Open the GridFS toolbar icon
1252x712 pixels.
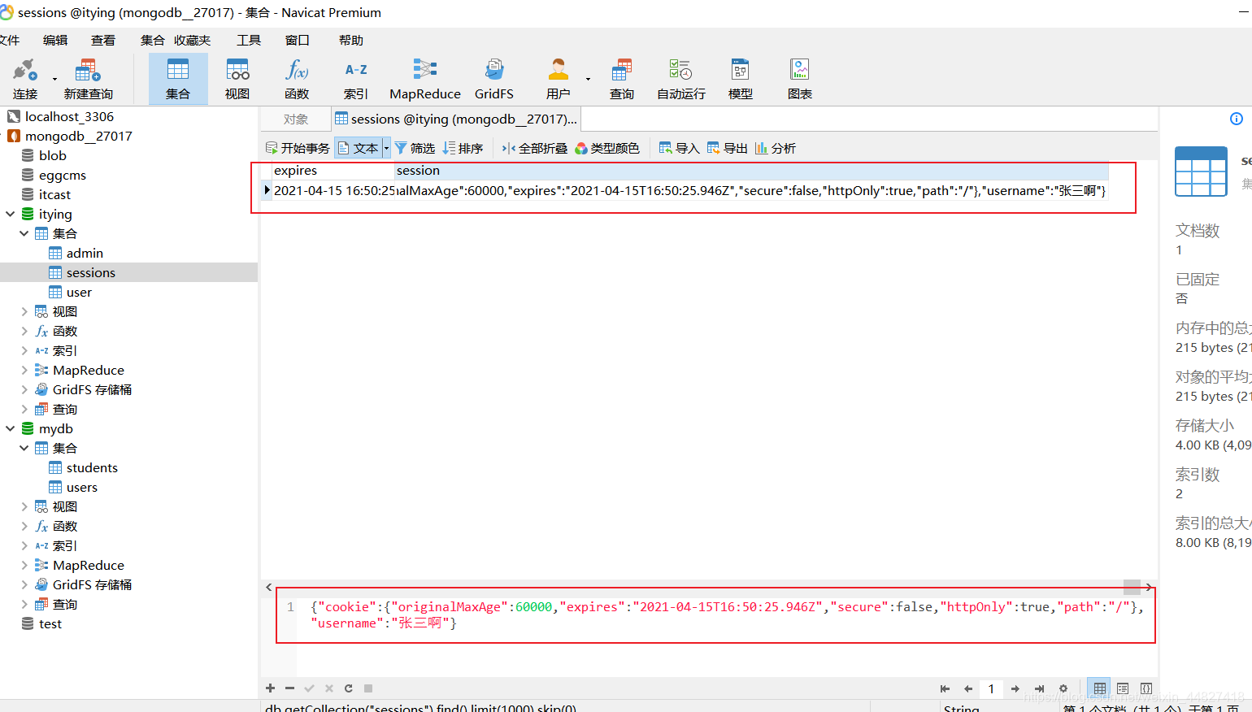(494, 79)
